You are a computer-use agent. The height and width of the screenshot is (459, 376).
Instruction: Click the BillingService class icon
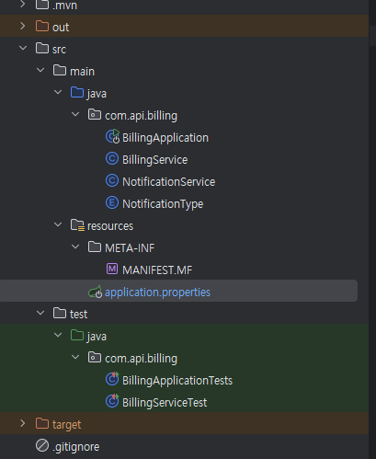point(112,159)
